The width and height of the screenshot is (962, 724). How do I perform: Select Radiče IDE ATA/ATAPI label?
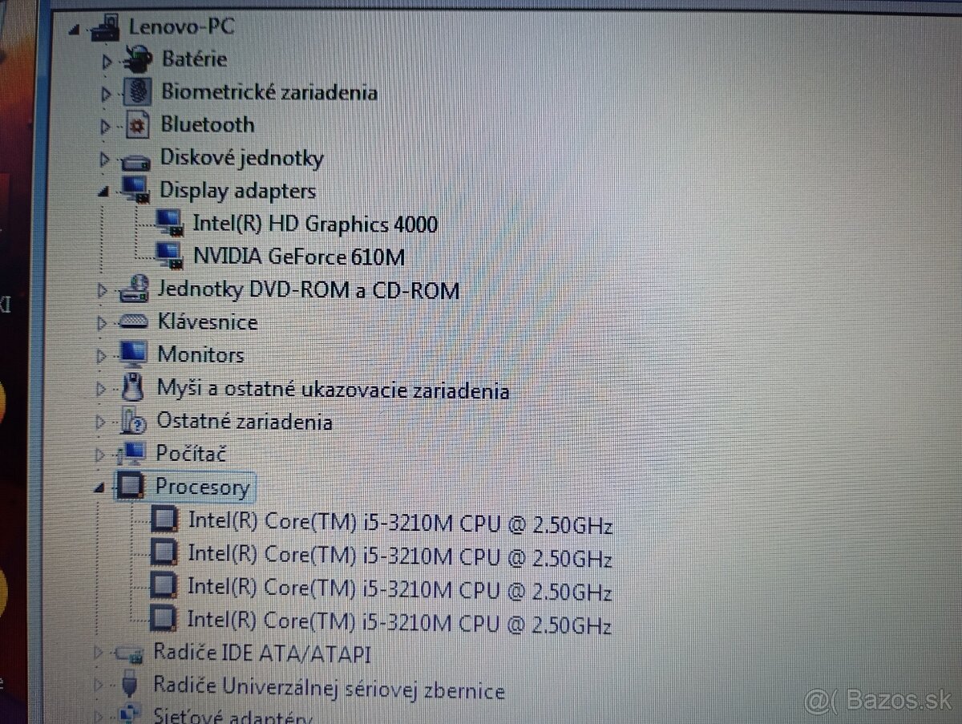262,654
